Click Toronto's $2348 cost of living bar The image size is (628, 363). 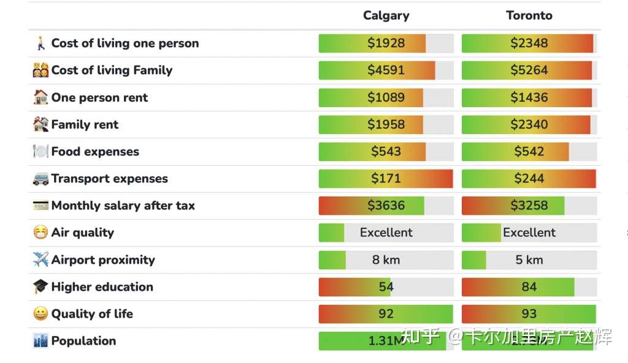click(529, 43)
